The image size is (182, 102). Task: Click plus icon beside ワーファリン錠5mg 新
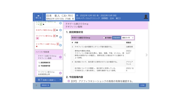(60, 37)
